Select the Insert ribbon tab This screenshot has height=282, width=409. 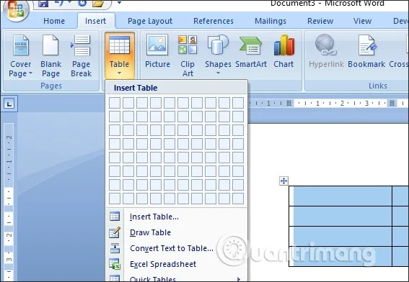[95, 21]
